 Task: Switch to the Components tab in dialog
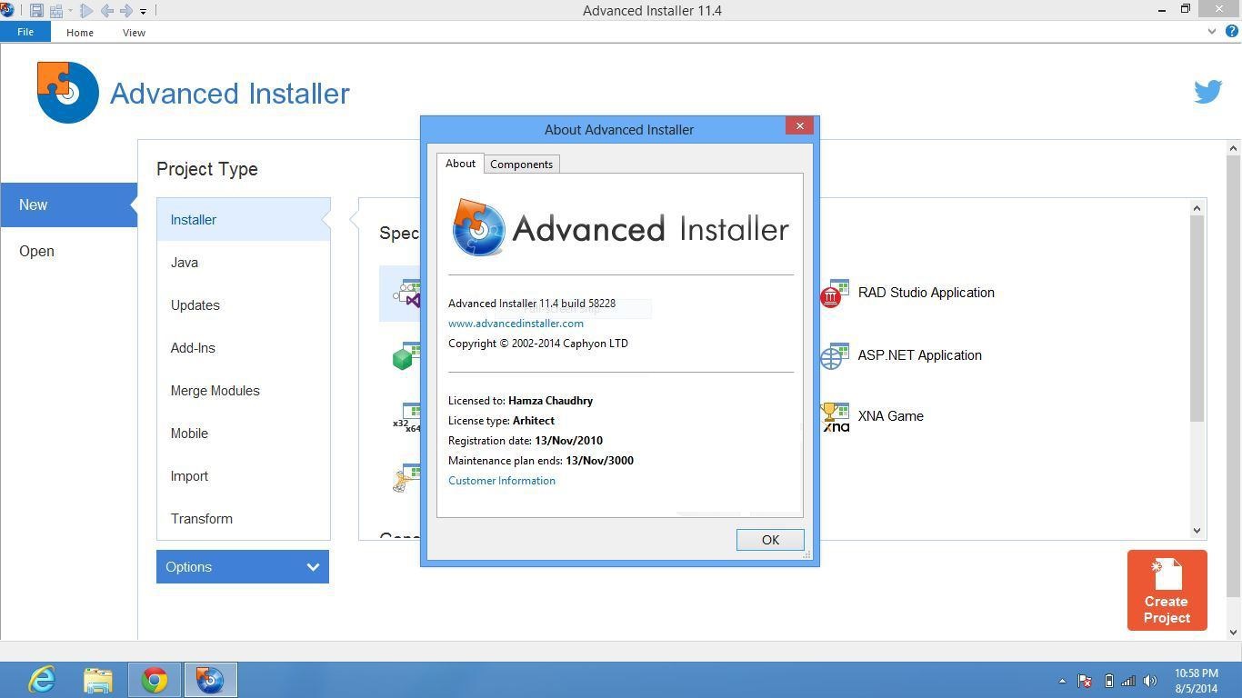[521, 165]
